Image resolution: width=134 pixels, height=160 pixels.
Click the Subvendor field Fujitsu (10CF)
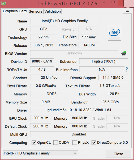coord(103,61)
